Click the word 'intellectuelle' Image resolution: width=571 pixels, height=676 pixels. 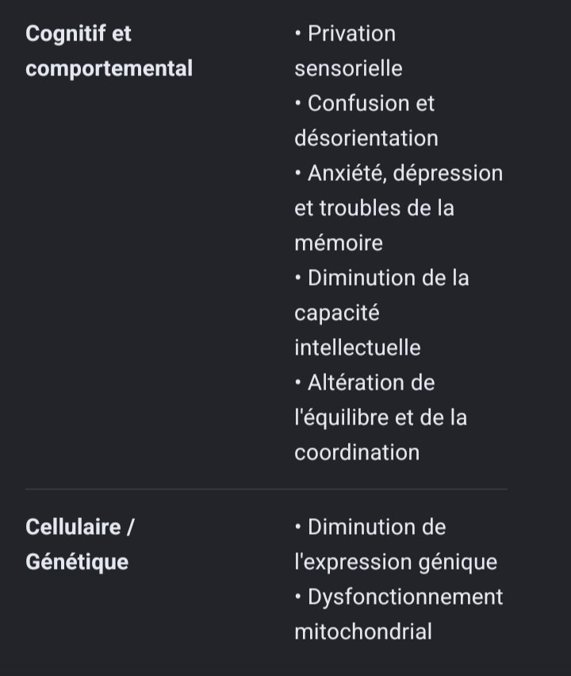[358, 348]
